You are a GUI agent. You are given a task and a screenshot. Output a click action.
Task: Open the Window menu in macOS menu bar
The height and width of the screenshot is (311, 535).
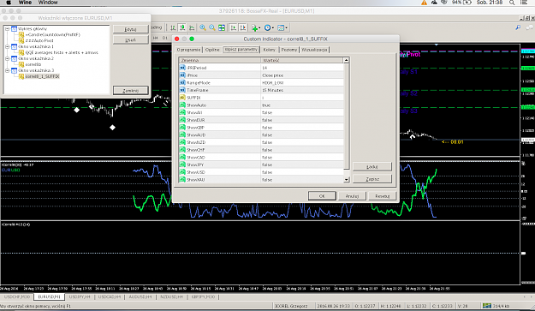pyautogui.click(x=48, y=3)
